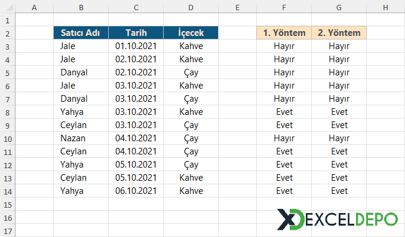The height and width of the screenshot is (237, 405).
Task: Click the İçecek header cell
Action: point(191,33)
